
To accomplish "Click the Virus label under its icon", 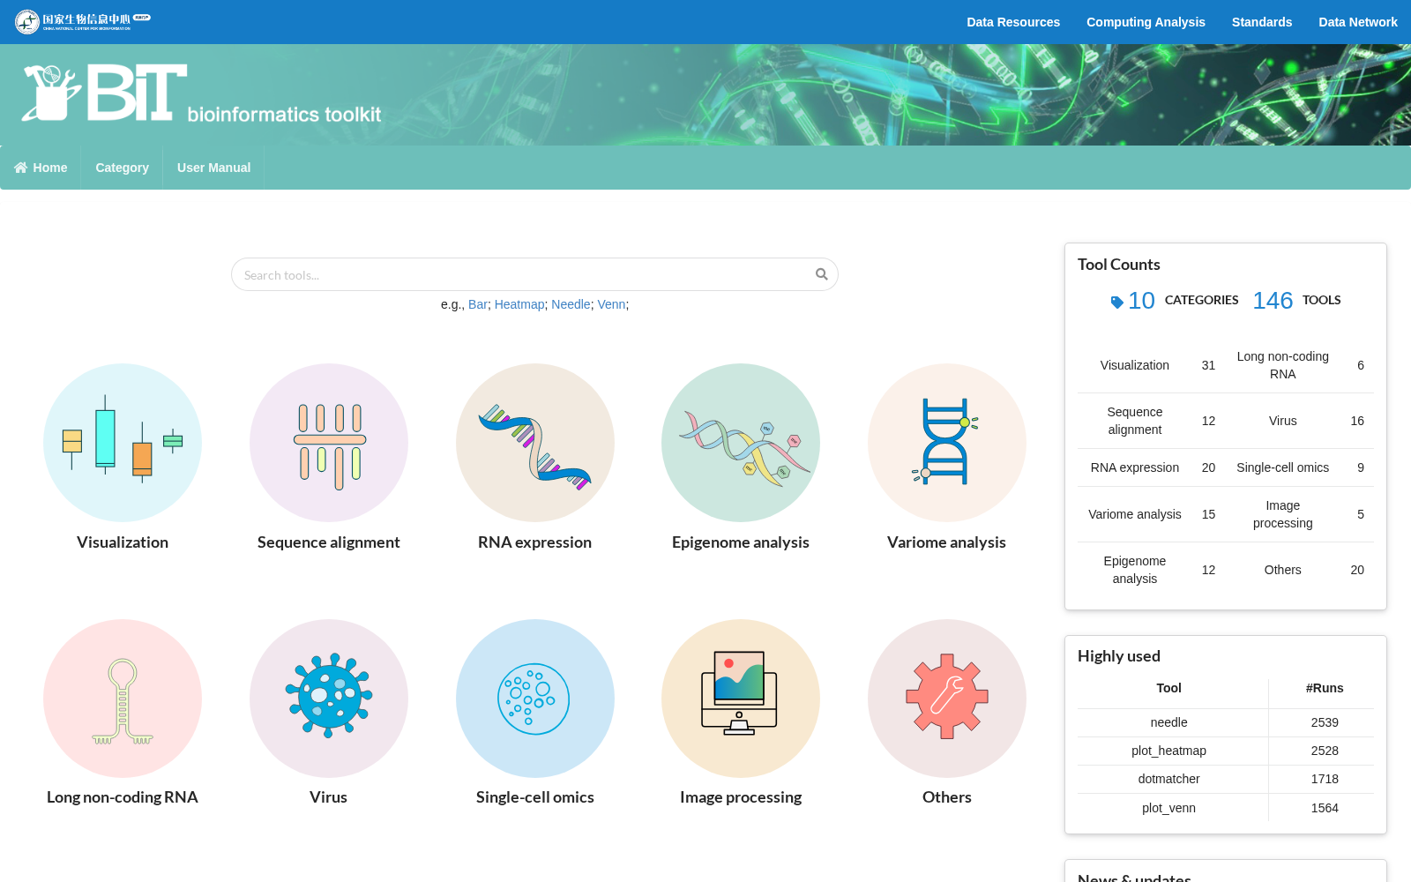I will [329, 797].
